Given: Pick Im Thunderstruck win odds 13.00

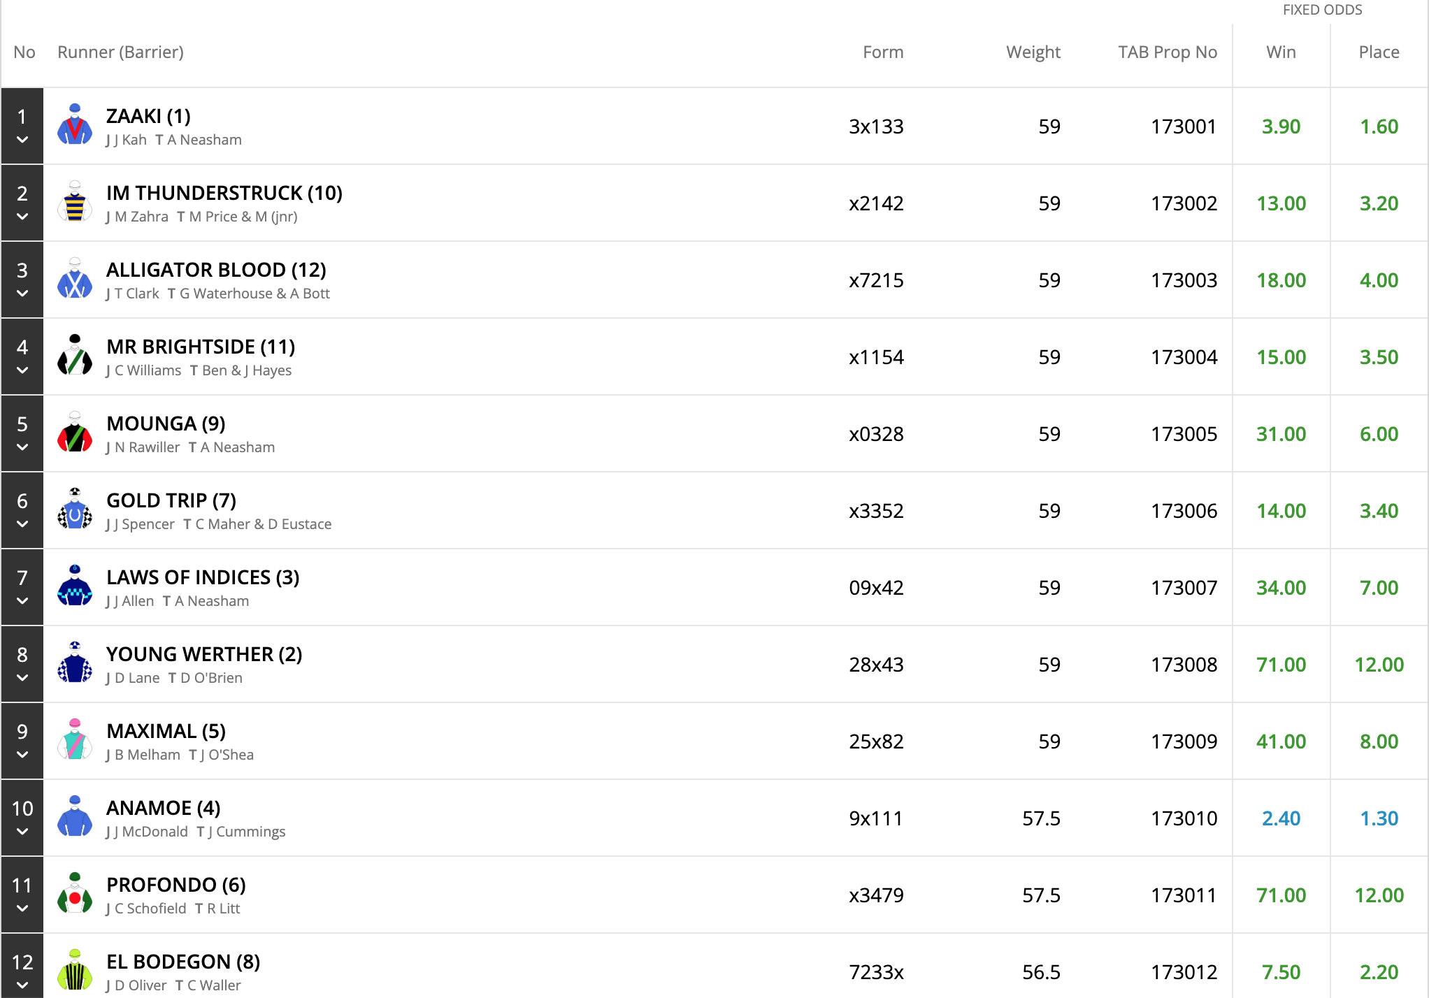Looking at the screenshot, I should pyautogui.click(x=1281, y=203).
